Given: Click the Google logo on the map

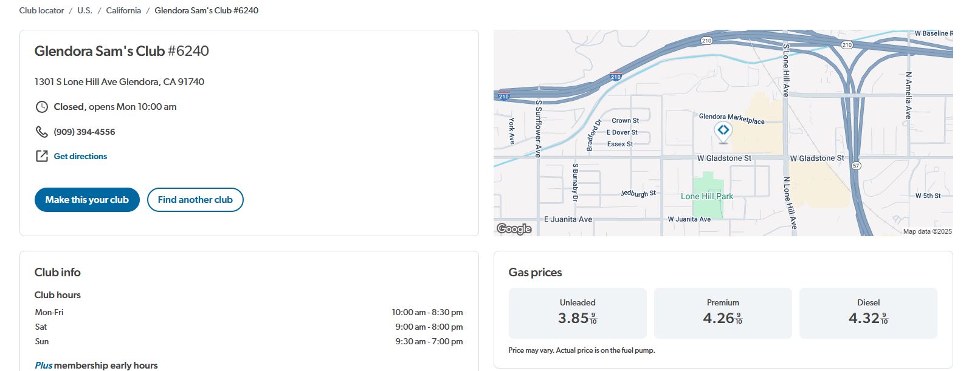Looking at the screenshot, I should point(514,228).
